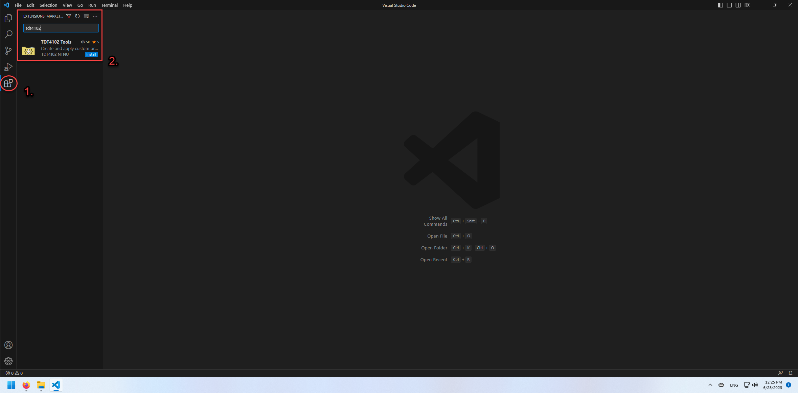Click the TDT4102 Tools folder icon thumbnail
The width and height of the screenshot is (798, 393).
tap(28, 51)
